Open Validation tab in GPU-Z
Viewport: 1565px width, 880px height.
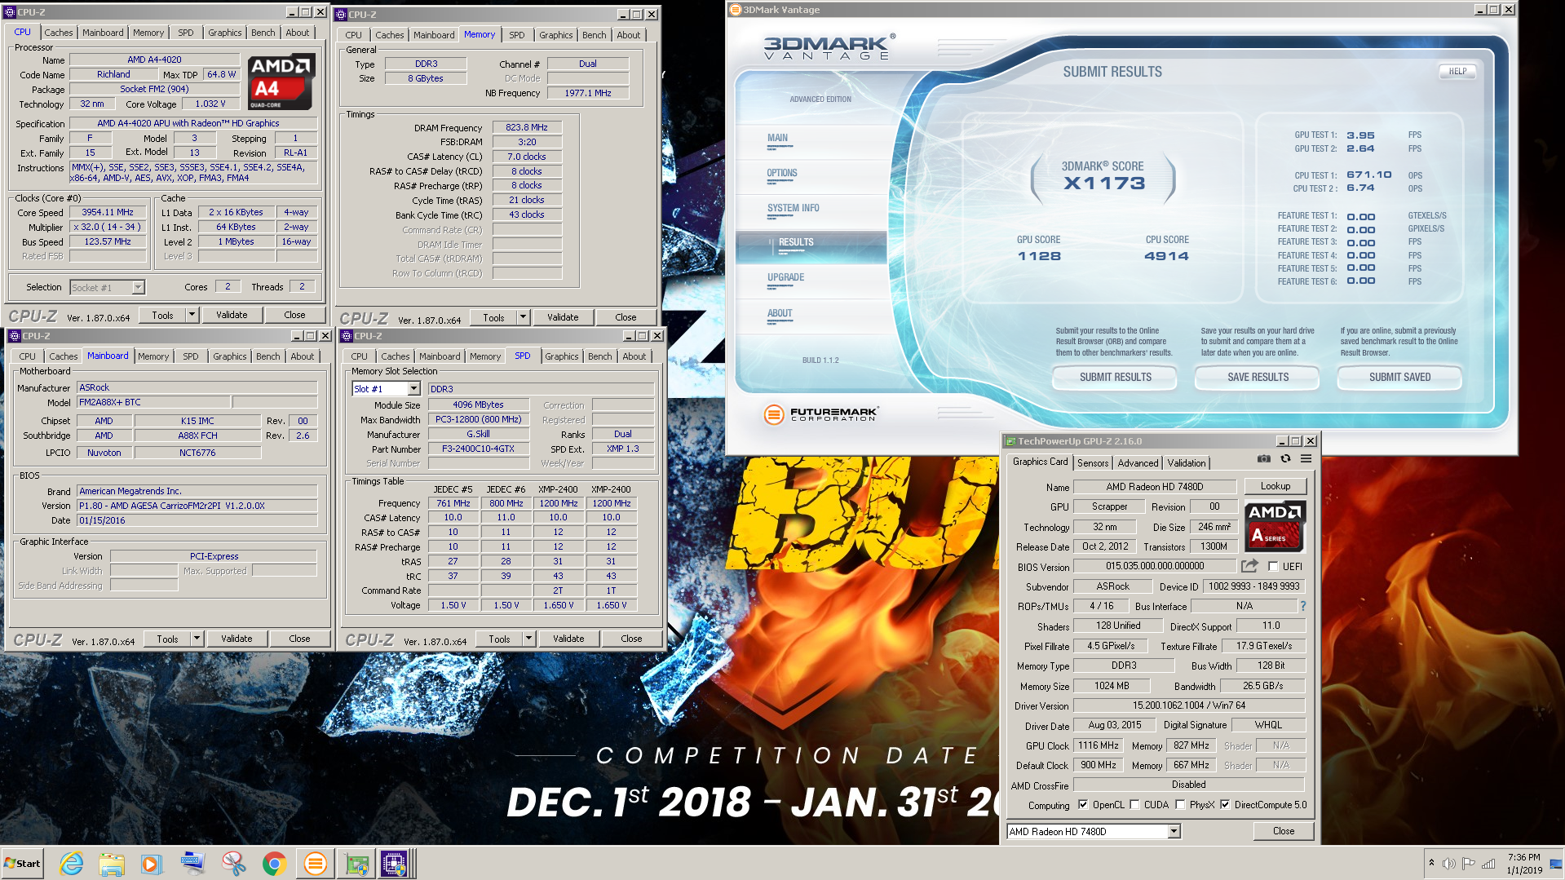coord(1186,463)
